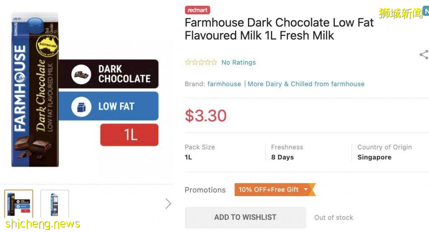Show next product image with arrow

click(168, 204)
